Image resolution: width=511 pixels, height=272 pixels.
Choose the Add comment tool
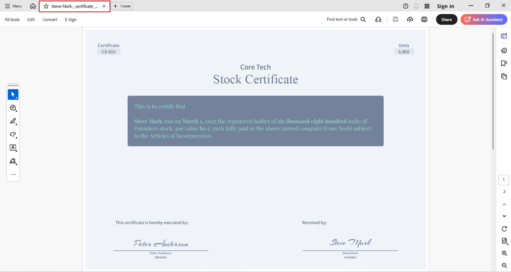click(13, 108)
